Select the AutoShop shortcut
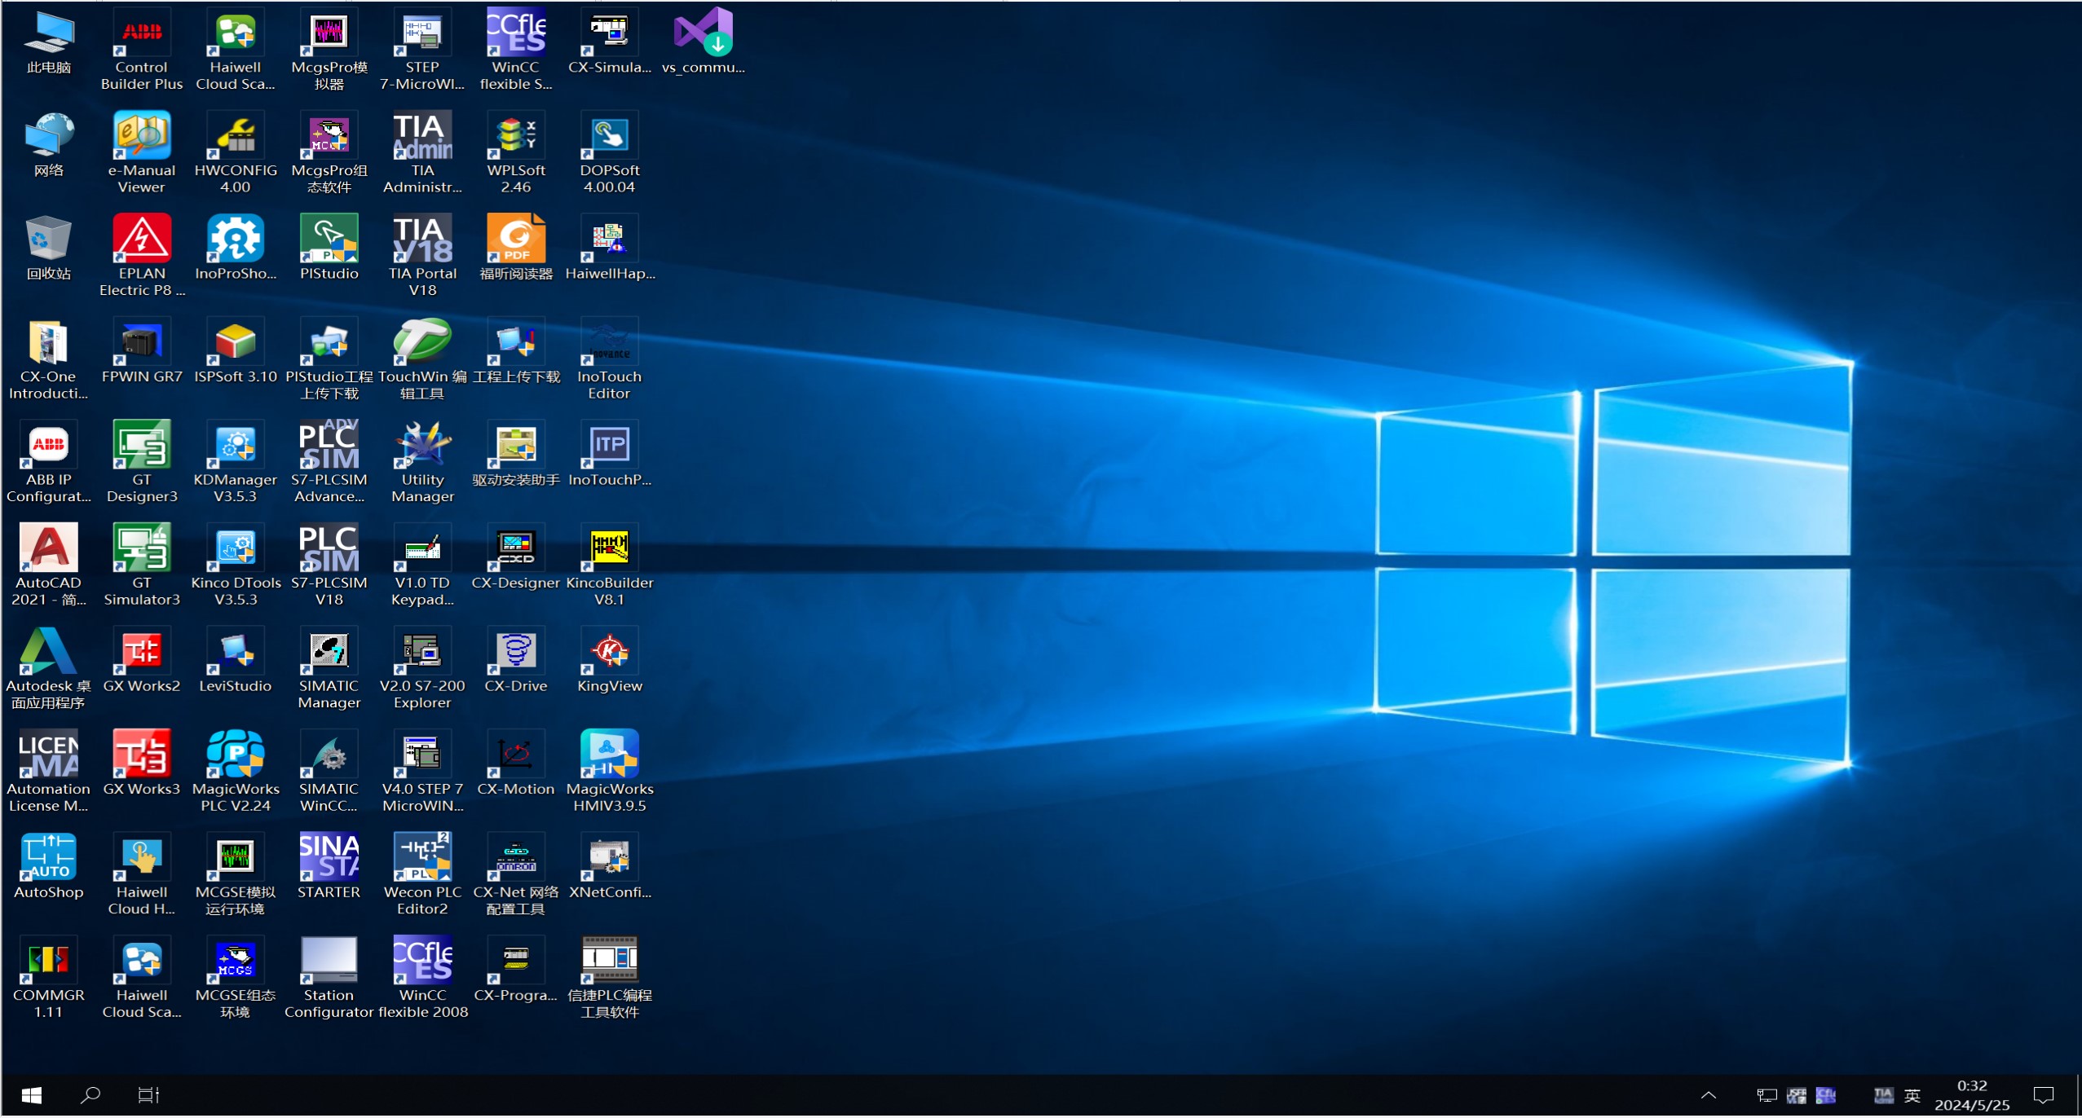The image size is (2082, 1118). tap(48, 865)
